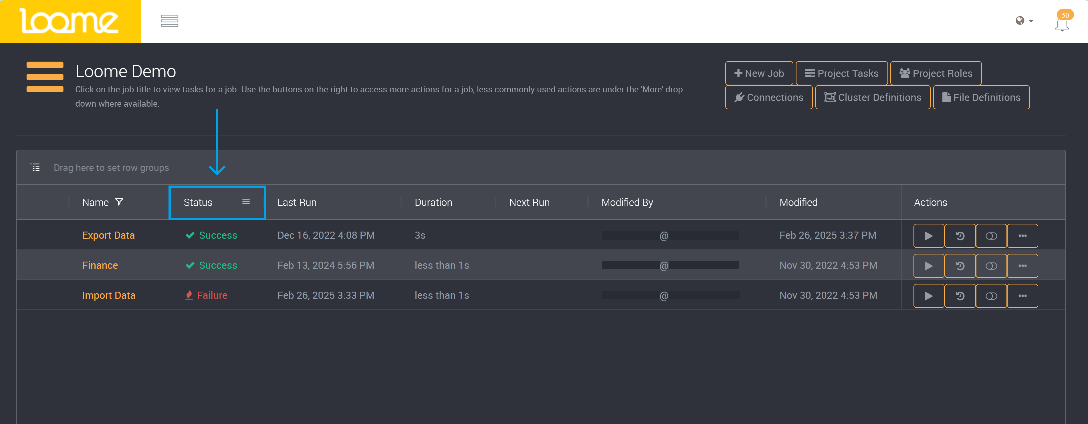1088x424 pixels.
Task: Open the Finance job
Action: [x=100, y=265]
